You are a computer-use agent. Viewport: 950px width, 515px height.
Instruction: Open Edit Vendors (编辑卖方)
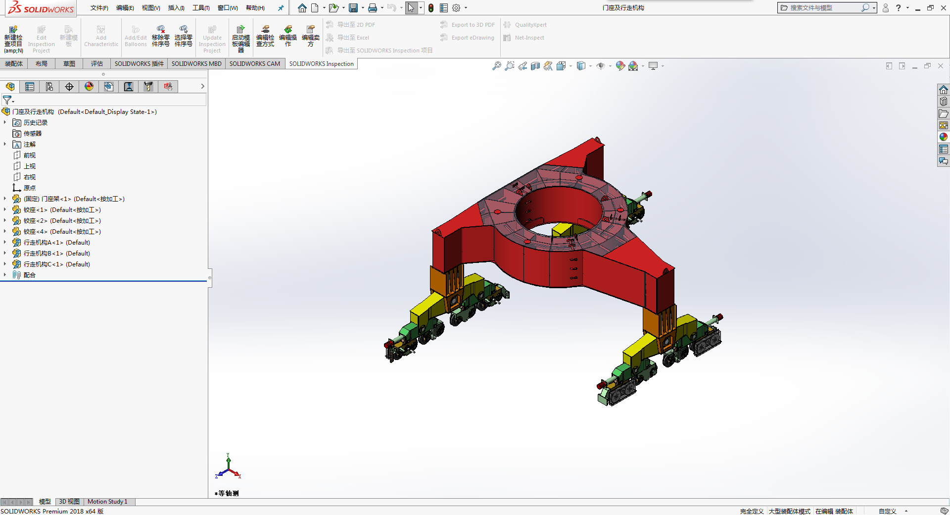(311, 36)
